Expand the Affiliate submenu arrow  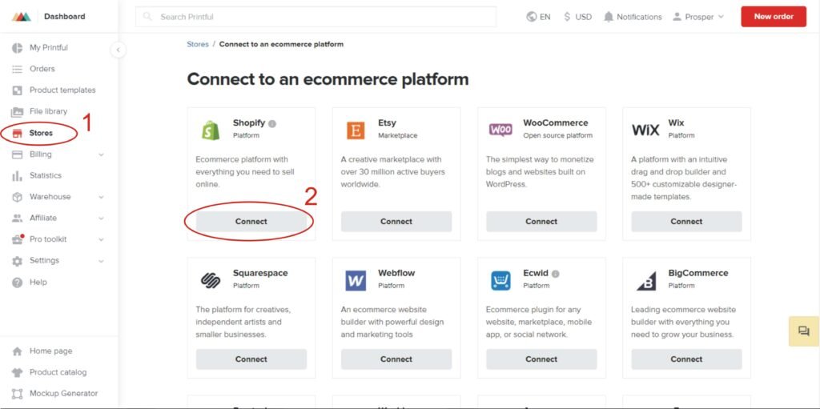(x=101, y=218)
